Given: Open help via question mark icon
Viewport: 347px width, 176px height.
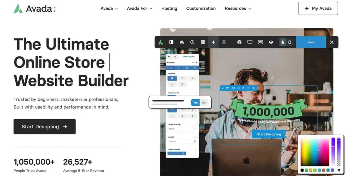Looking at the screenshot, I should pyautogui.click(x=239, y=42).
